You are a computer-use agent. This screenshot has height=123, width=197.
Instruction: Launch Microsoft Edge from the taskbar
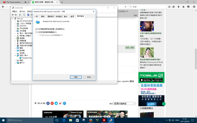[64, 120]
